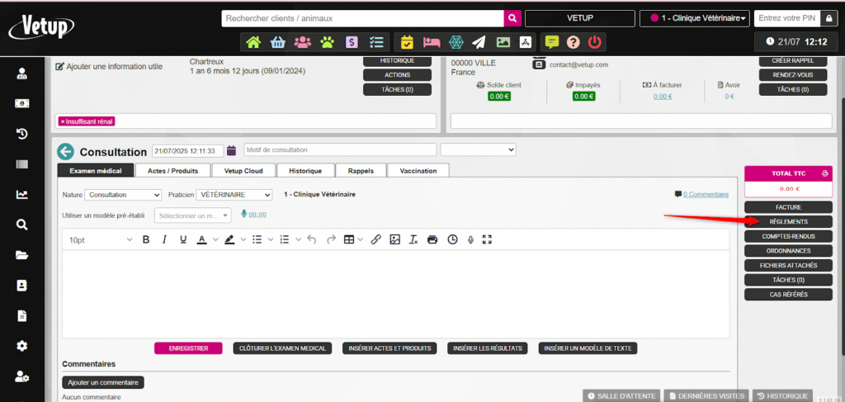The image size is (845, 402).
Task: Click the yellow calendar agenda icon
Action: (406, 42)
